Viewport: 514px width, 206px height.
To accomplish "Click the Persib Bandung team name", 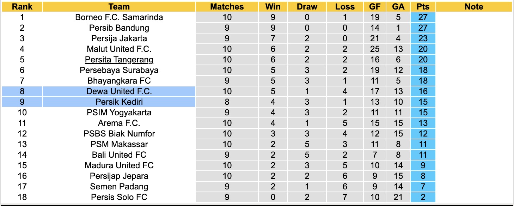I will tap(119, 28).
